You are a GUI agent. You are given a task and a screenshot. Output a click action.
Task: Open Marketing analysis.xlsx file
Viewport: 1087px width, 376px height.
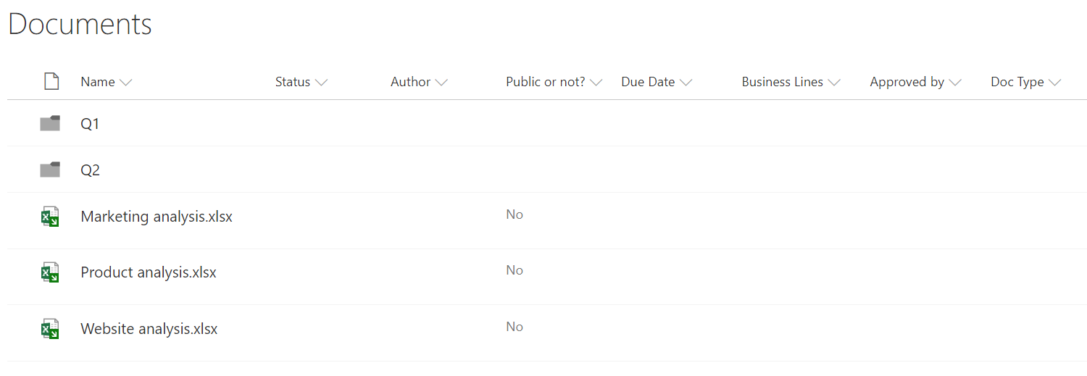pos(157,217)
